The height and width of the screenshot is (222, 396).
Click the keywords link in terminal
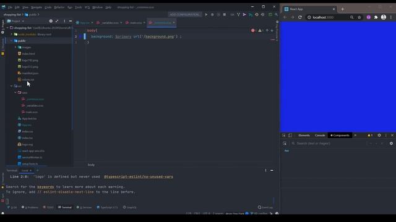[45, 187]
